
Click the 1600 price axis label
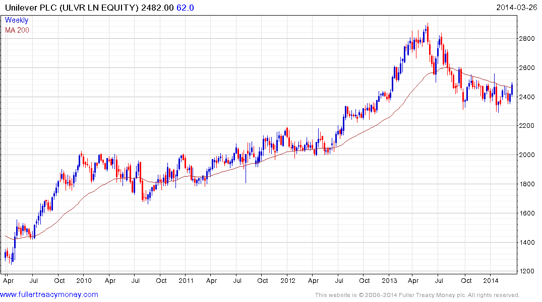[x=527, y=213]
